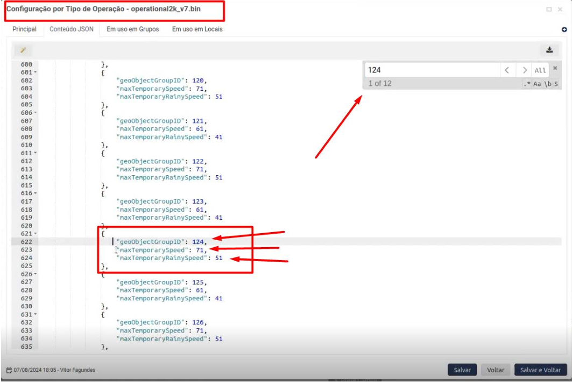Viewport: 572px width, 382px height.
Task: Open the Em uso em Grupos tab
Action: click(132, 29)
